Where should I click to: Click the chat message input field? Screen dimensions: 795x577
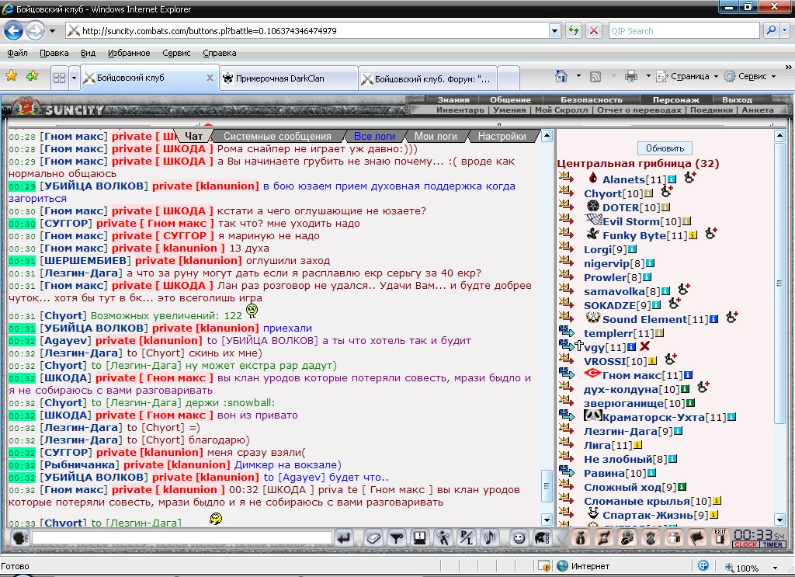coord(181,537)
